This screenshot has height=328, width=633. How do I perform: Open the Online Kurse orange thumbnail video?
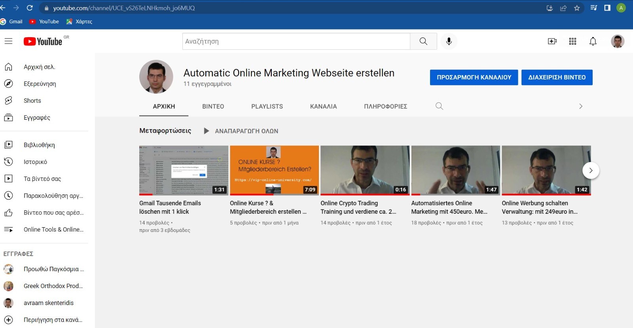click(274, 170)
